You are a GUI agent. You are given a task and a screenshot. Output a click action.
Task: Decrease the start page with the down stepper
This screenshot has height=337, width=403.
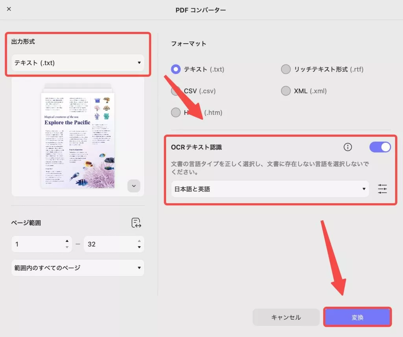click(x=67, y=247)
